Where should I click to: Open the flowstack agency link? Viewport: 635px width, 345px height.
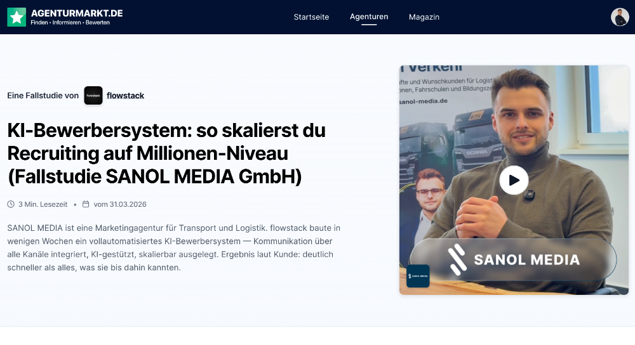pyautogui.click(x=126, y=96)
